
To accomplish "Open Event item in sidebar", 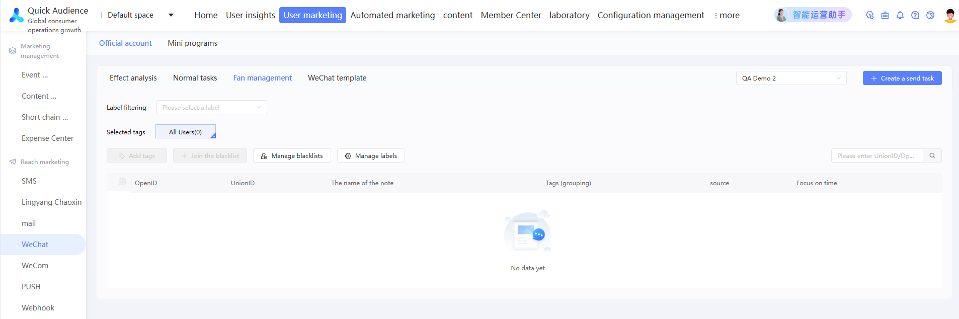I will click(35, 75).
